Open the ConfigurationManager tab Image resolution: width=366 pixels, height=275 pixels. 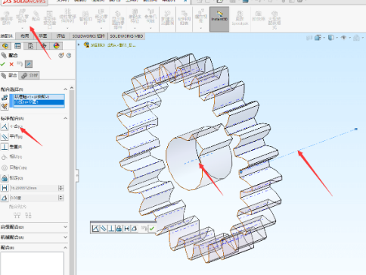click(30, 45)
